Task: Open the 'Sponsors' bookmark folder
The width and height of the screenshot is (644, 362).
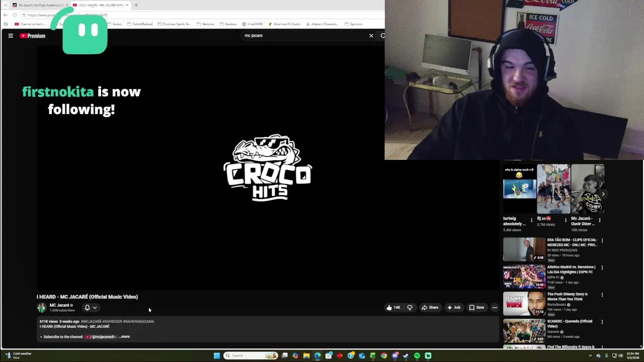Action: 353,24
